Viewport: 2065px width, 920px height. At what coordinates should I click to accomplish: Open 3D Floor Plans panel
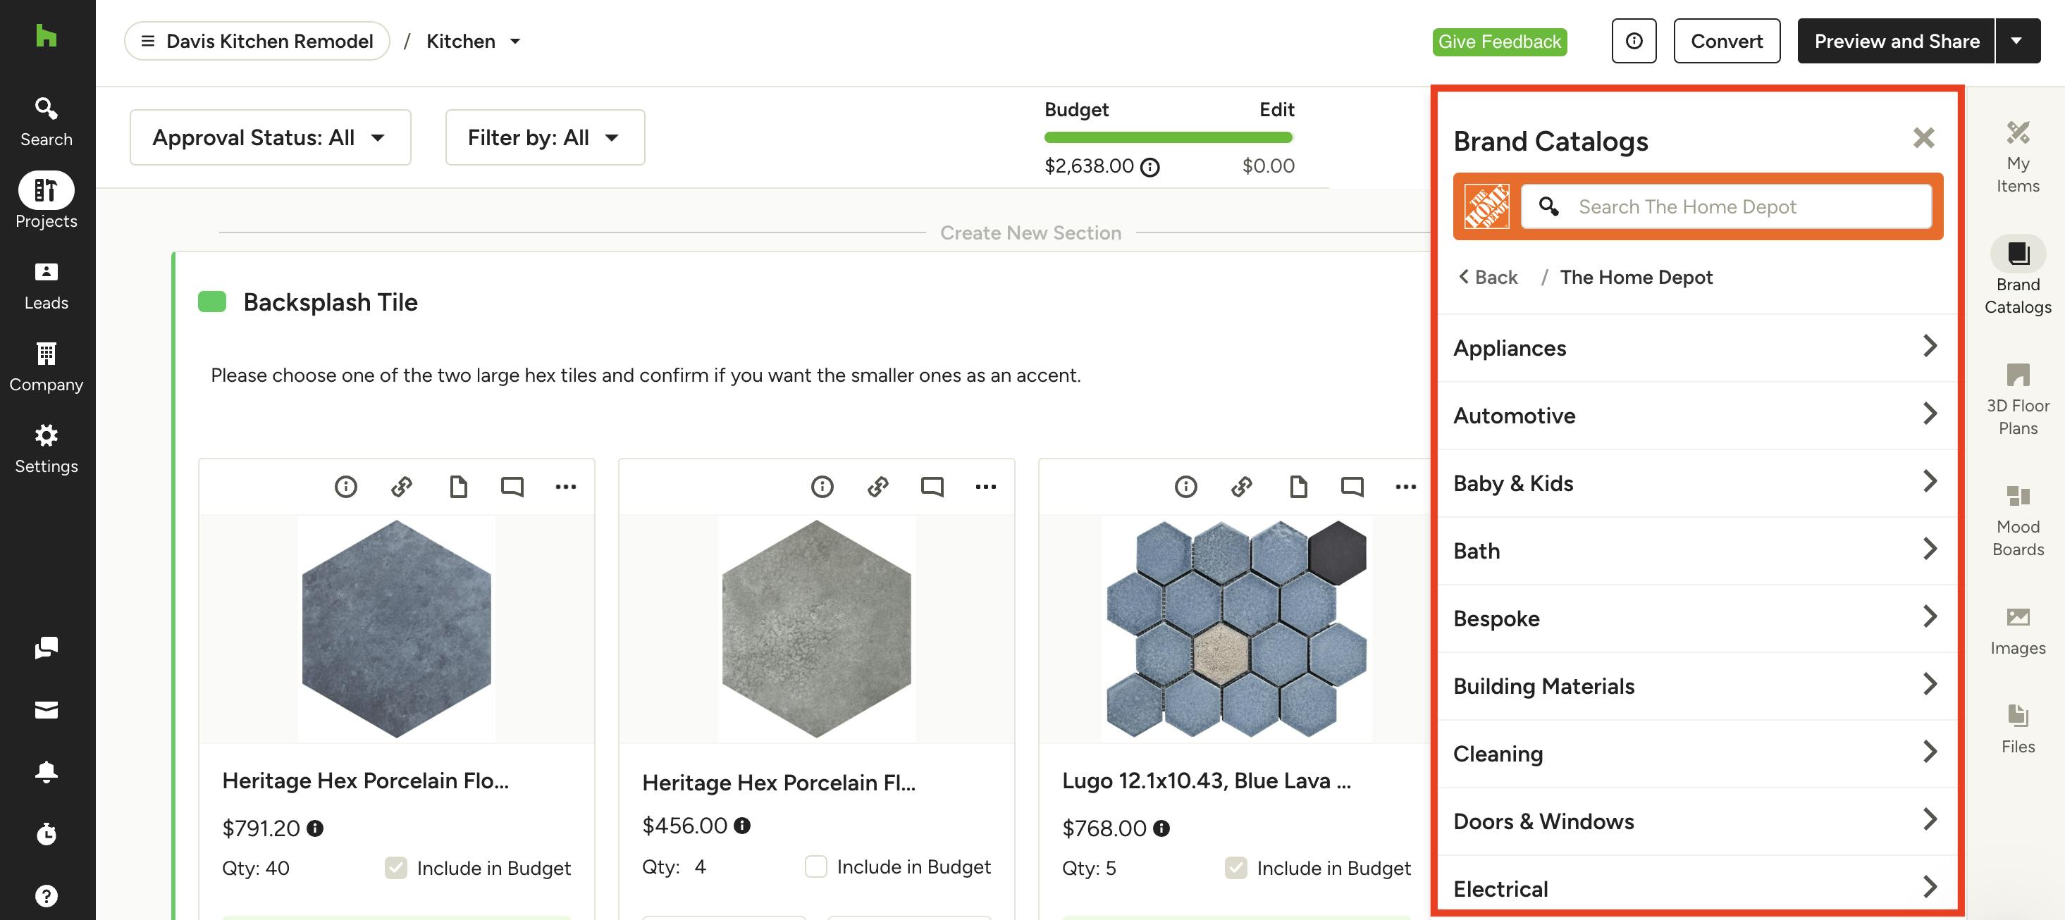click(2018, 399)
